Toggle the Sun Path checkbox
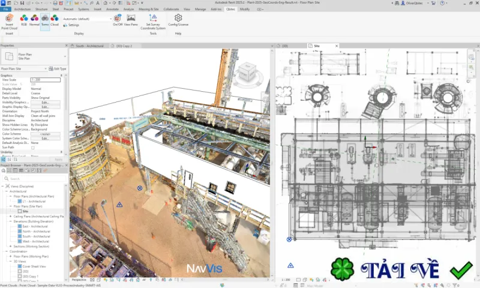Screen dimensions: 480x288 [33, 148]
